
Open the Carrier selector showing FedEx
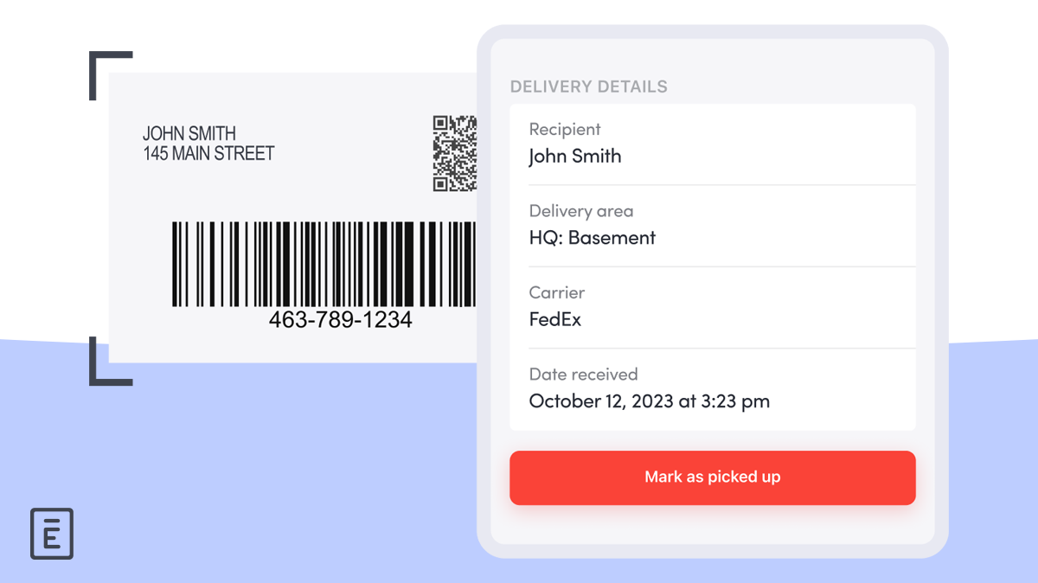coord(555,319)
